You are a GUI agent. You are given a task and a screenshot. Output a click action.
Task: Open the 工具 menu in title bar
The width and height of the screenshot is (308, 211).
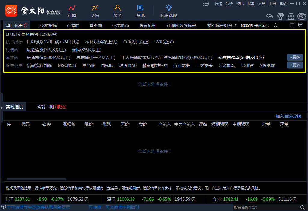point(273,4)
